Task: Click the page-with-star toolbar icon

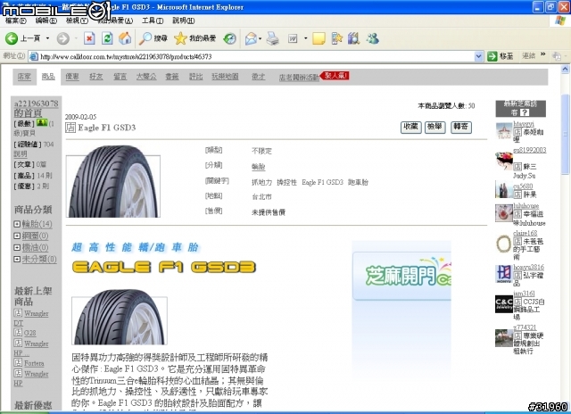Action: point(337,38)
